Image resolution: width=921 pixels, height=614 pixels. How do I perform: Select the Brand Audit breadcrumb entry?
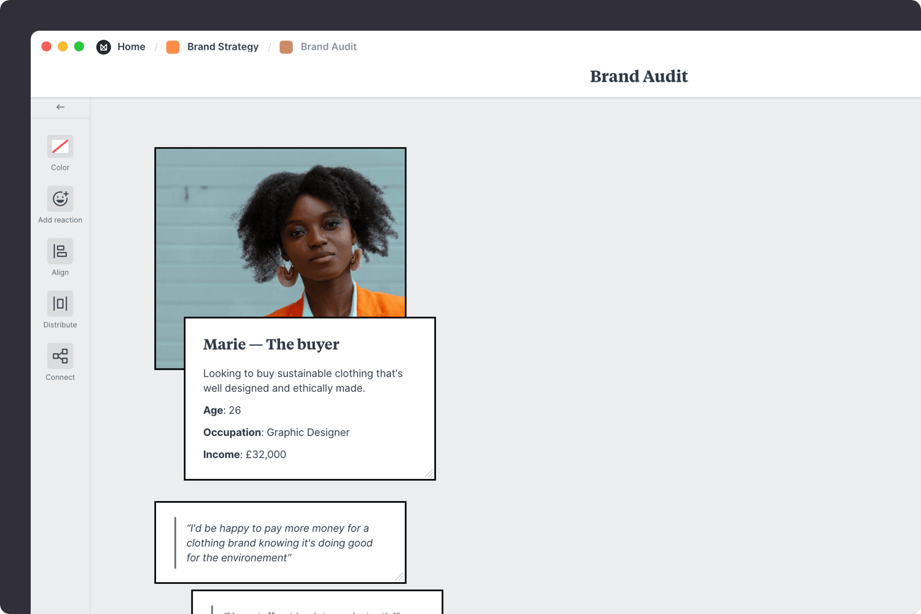(328, 47)
